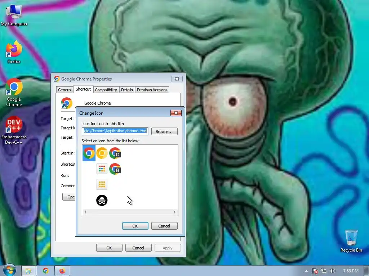Select the Firefox desktop shortcut
This screenshot has height=276, width=369.
coord(14,52)
